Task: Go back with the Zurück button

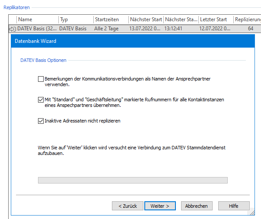Action: click(x=127, y=206)
